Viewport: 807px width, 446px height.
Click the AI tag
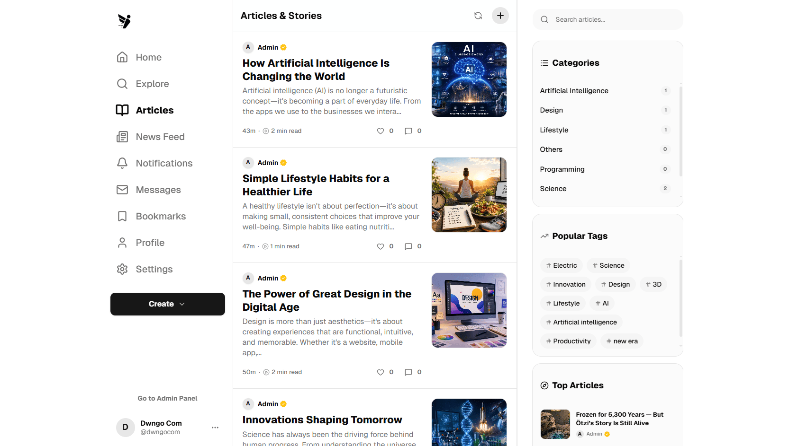[x=602, y=303]
